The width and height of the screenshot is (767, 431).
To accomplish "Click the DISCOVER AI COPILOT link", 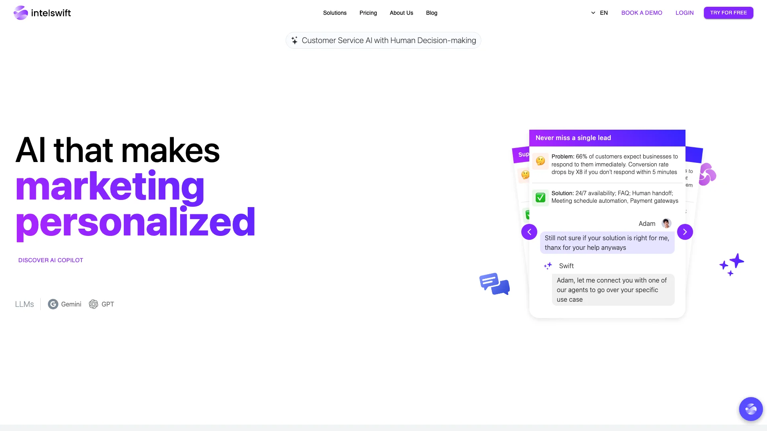I will (51, 260).
